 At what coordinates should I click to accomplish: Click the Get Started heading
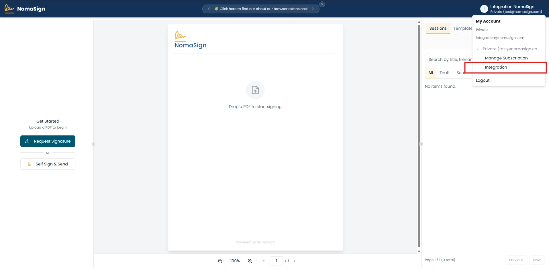48,121
